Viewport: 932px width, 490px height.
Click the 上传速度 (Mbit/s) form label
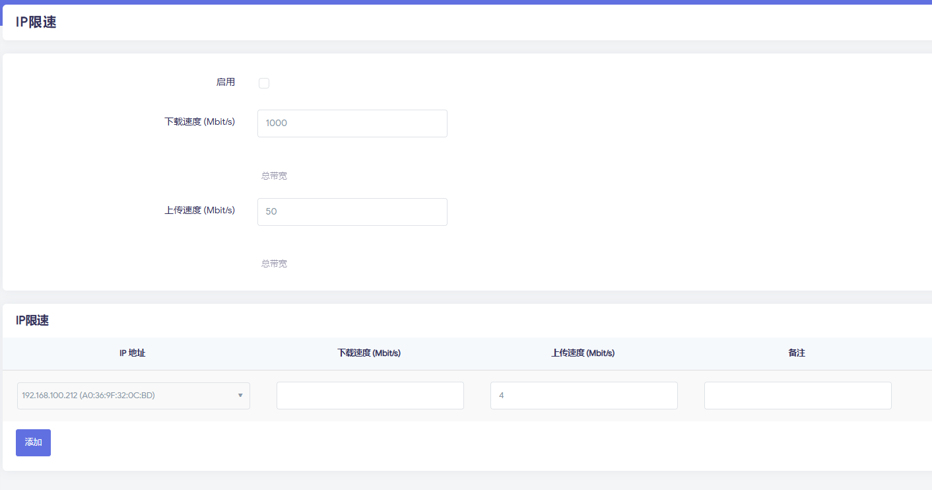(199, 211)
